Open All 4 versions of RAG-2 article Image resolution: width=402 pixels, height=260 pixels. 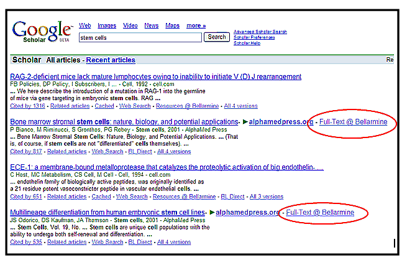[x=240, y=106]
